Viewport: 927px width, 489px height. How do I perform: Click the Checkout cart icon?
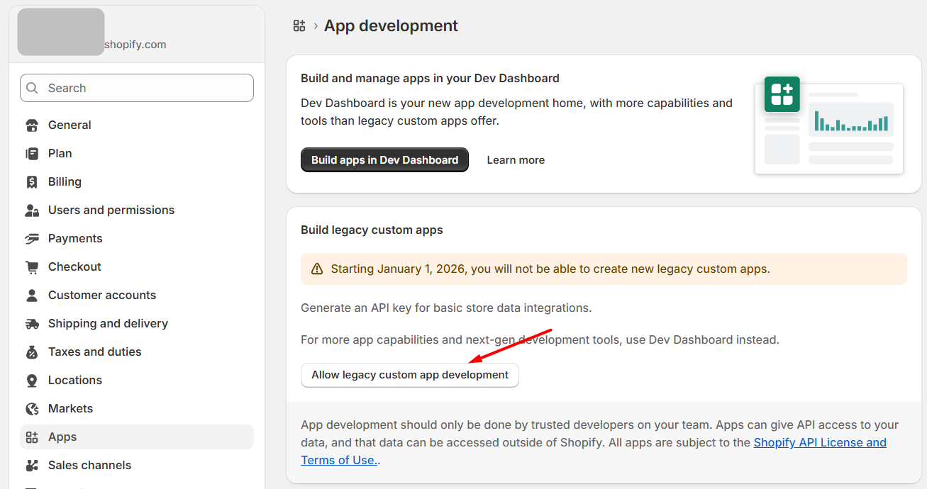(32, 267)
